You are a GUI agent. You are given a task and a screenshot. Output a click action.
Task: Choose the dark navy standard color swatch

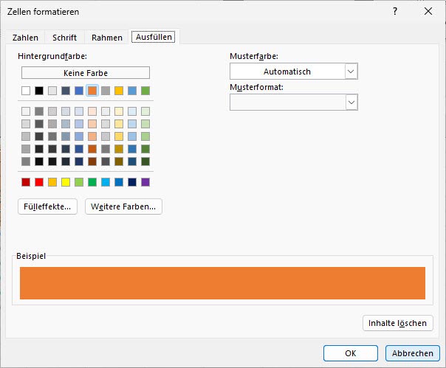tap(132, 182)
